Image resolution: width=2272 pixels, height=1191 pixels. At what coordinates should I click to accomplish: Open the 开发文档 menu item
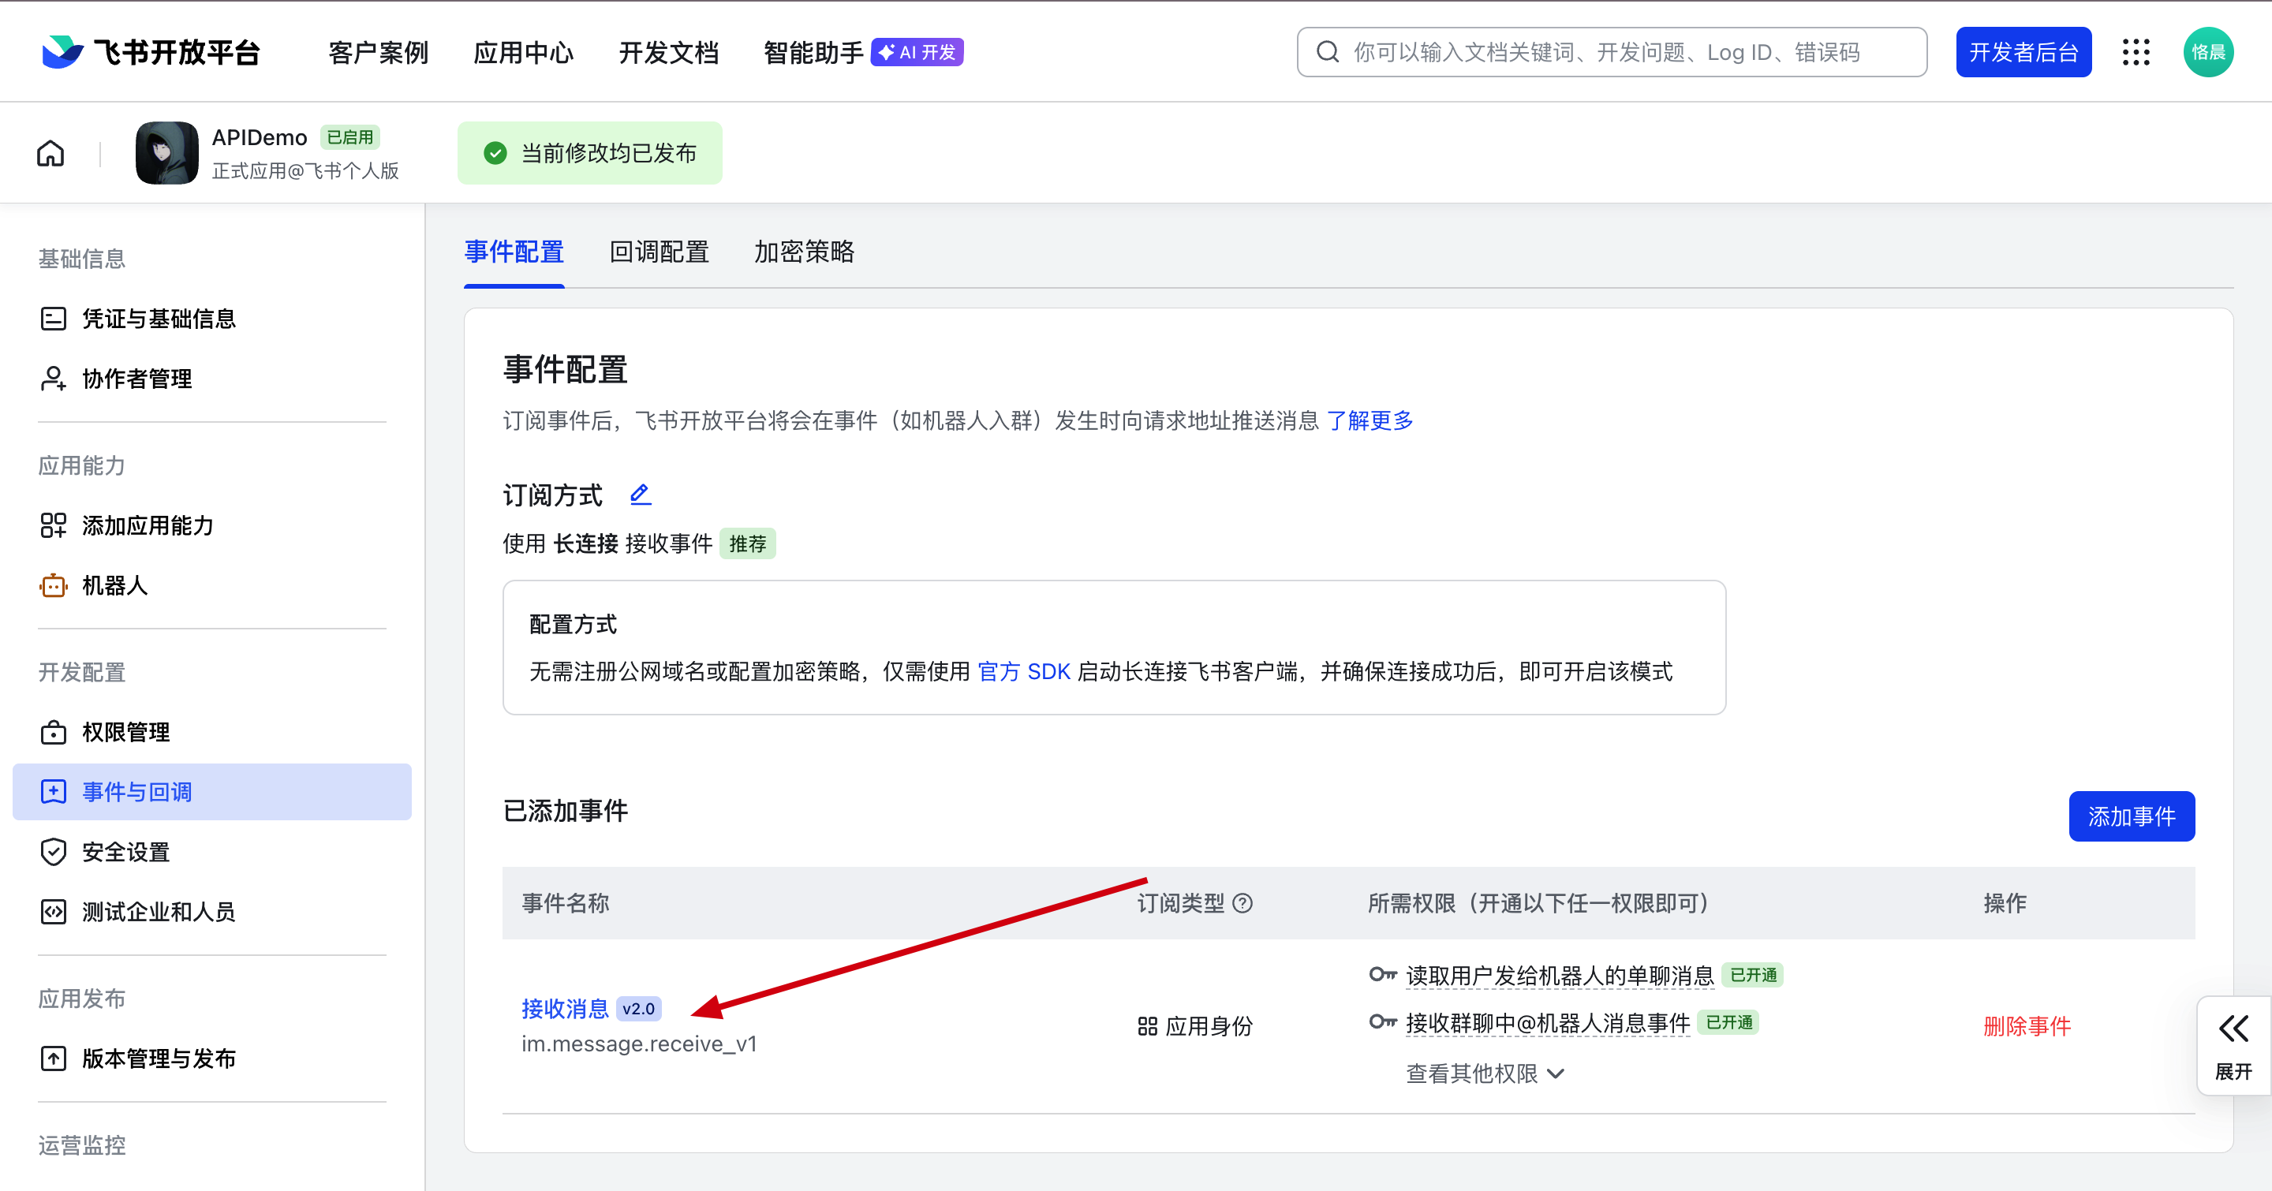[668, 53]
